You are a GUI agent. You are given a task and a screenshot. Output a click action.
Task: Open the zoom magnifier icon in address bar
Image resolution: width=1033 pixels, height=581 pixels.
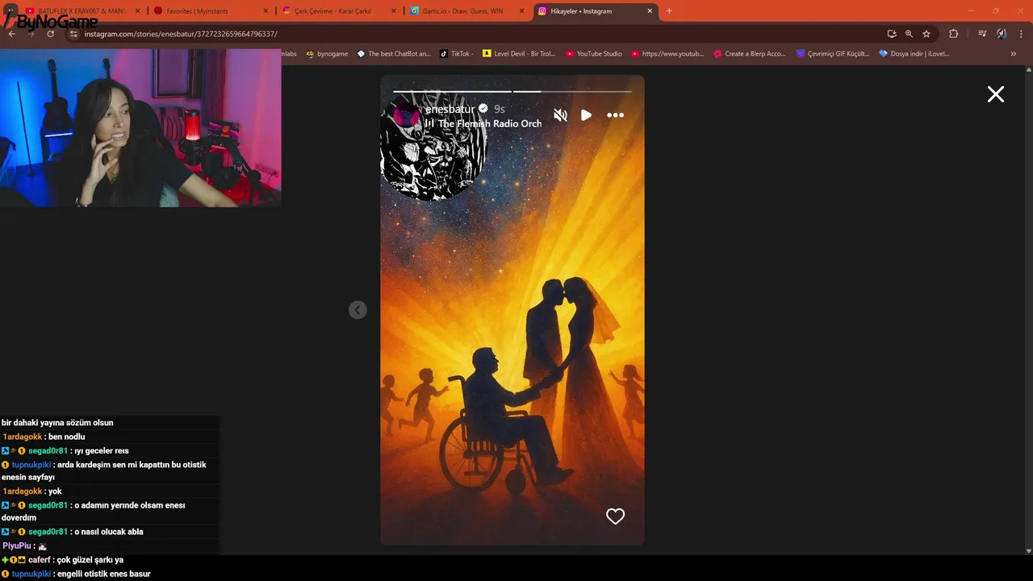(909, 34)
